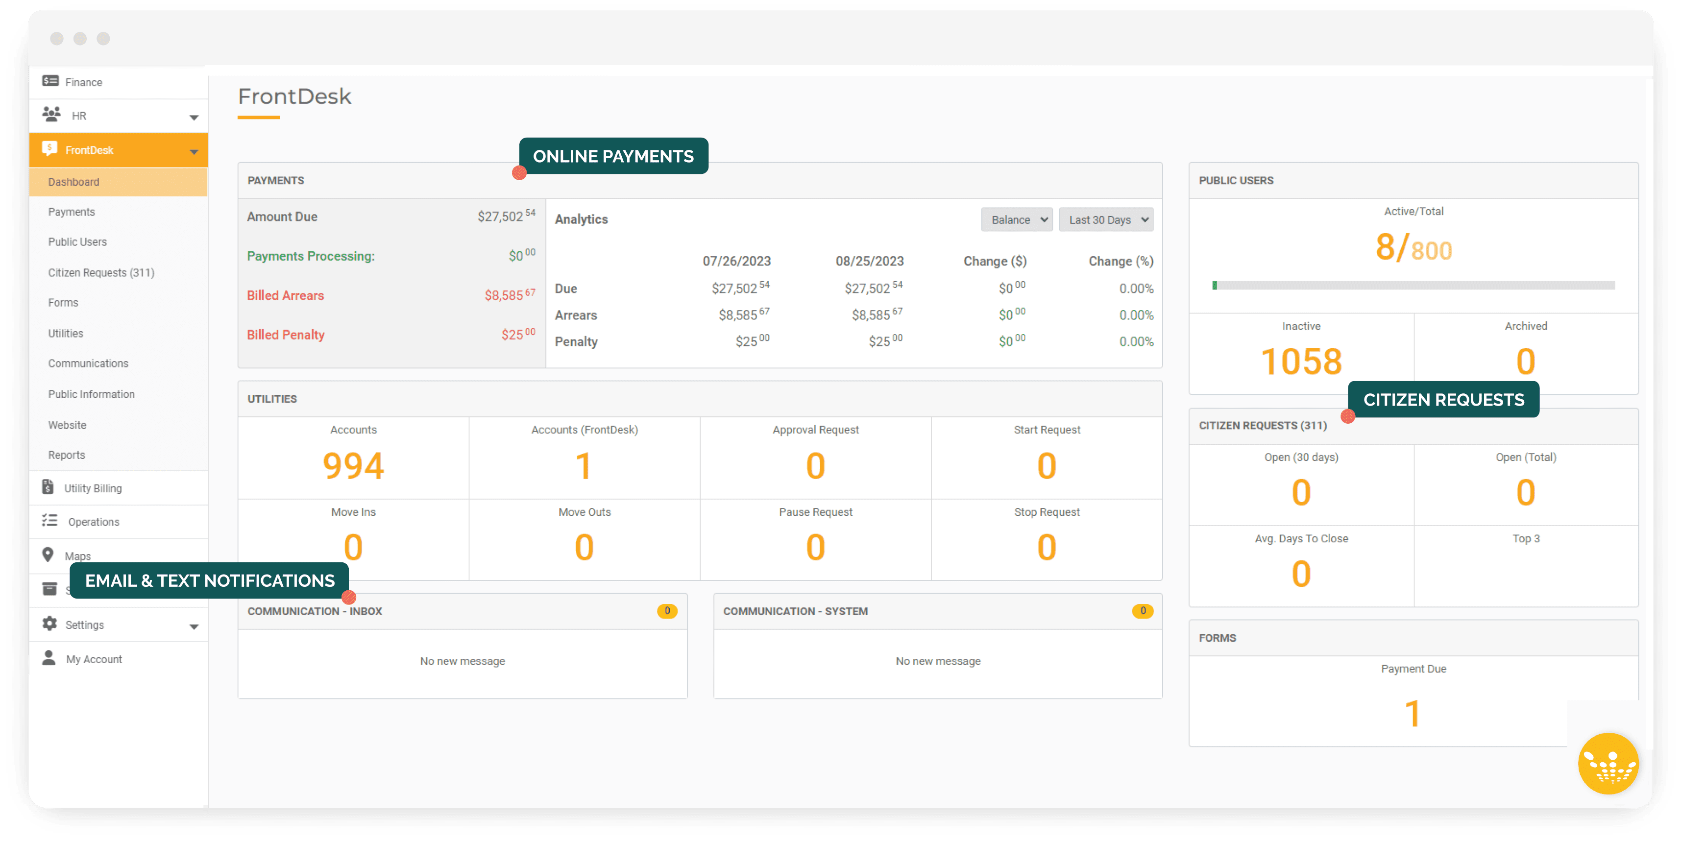Click the Accounts 994 count
The width and height of the screenshot is (1682, 843).
point(353,466)
